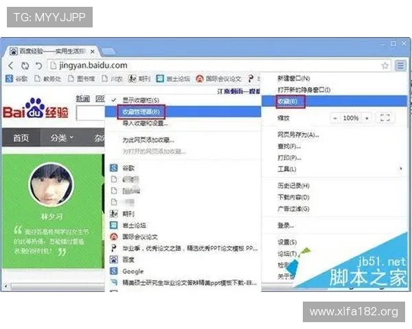Open 期刊 bookmark on the bookmarks bar
412x329 pixels.
(x=139, y=78)
